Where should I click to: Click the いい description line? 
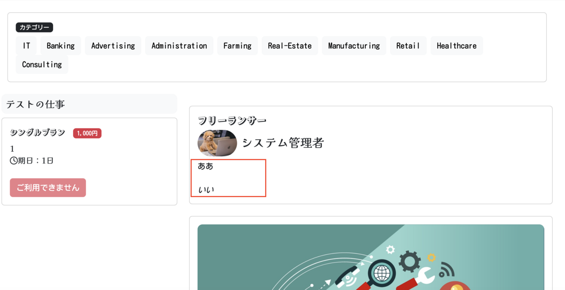tap(206, 190)
